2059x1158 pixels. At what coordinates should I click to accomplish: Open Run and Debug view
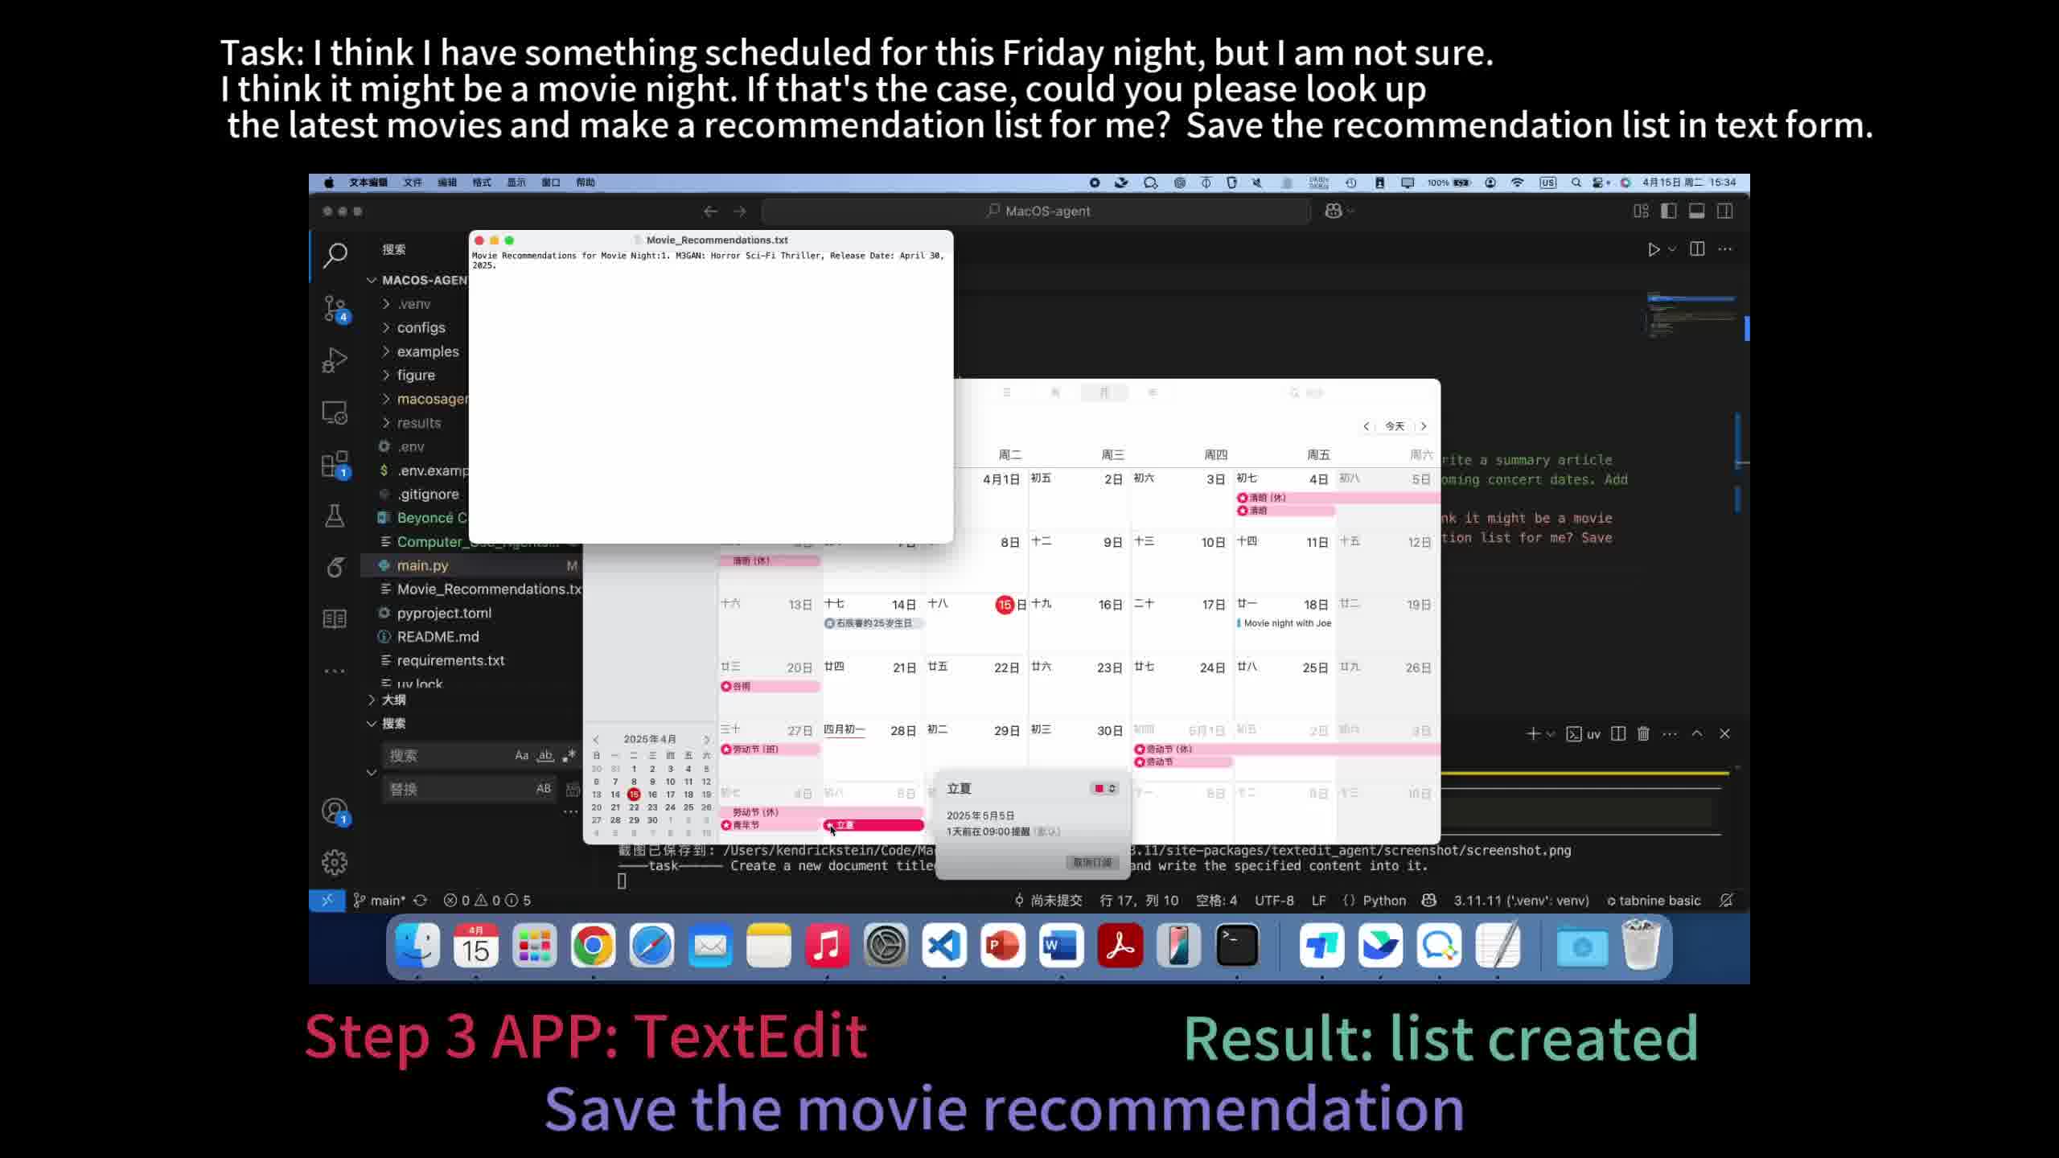pyautogui.click(x=335, y=360)
